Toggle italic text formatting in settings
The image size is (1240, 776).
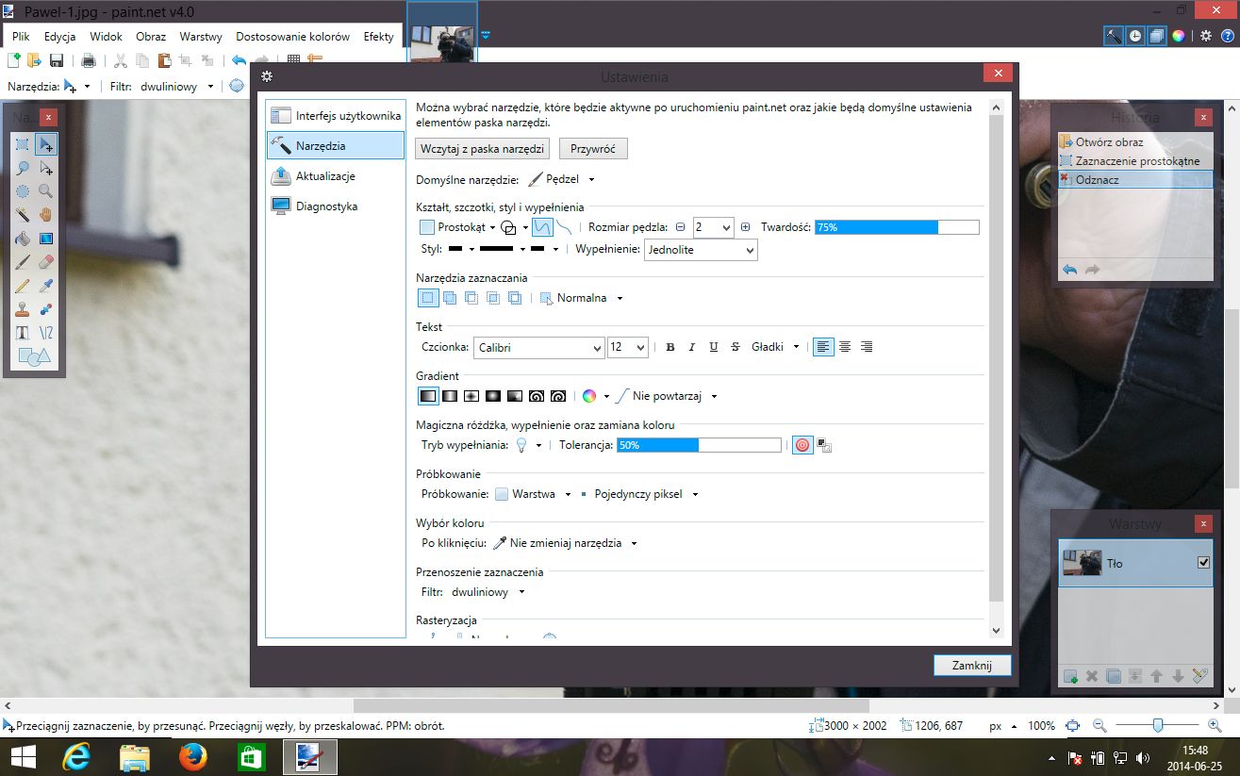pyautogui.click(x=692, y=347)
